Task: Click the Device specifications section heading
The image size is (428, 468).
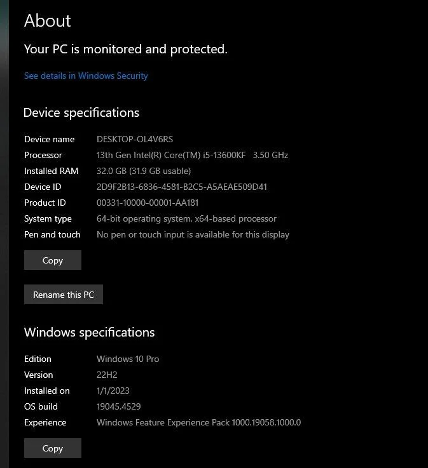Action: click(81, 113)
